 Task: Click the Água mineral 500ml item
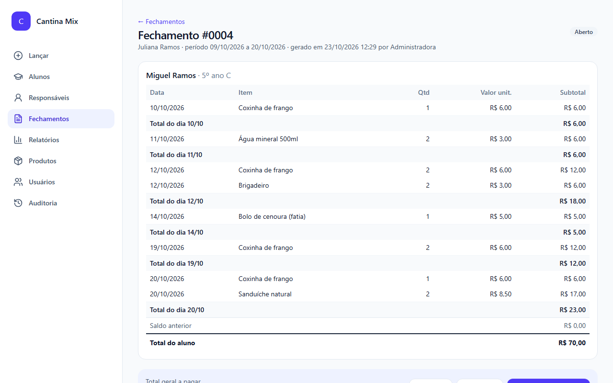268,139
